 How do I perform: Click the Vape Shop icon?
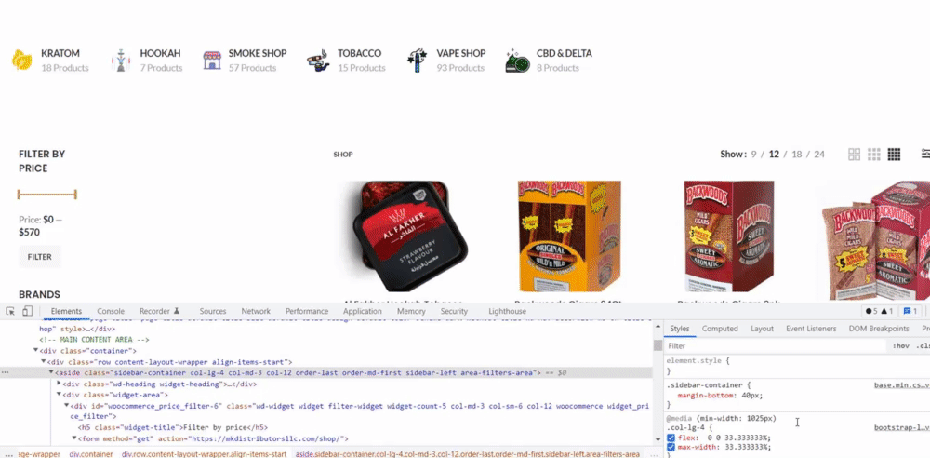tap(417, 60)
